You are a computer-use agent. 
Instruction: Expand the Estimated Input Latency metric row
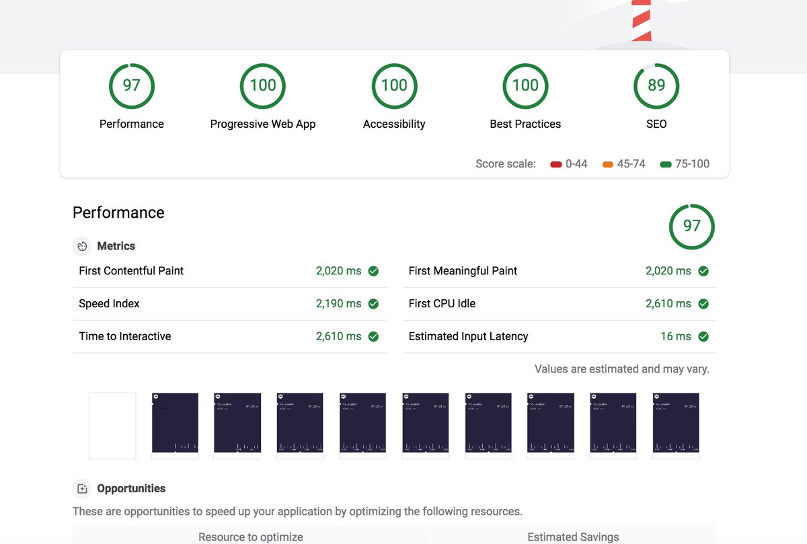(559, 336)
